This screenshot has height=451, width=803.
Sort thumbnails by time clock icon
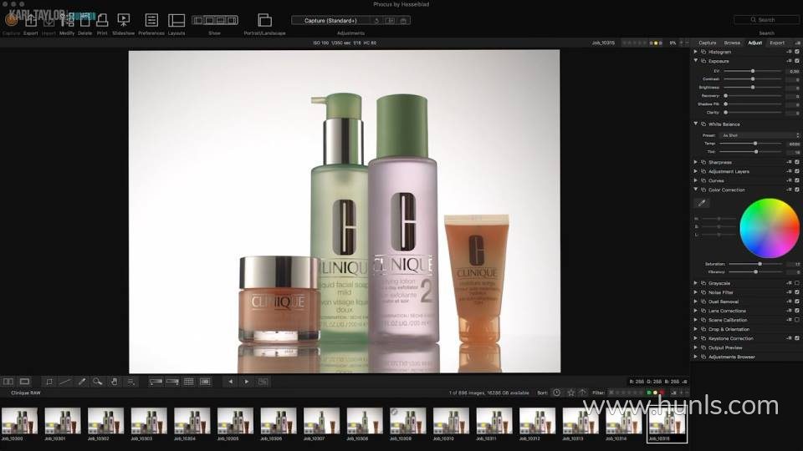click(557, 393)
